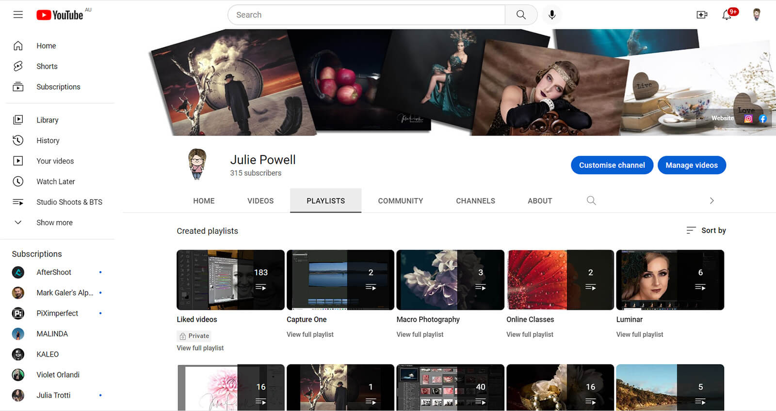Focus the Search input field
Image resolution: width=776 pixels, height=411 pixels.
(366, 15)
